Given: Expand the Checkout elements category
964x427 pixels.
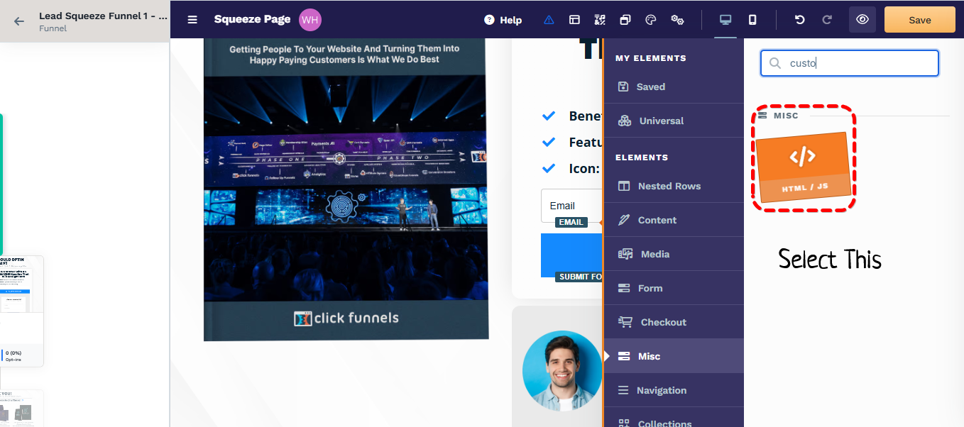Looking at the screenshot, I should [x=663, y=322].
